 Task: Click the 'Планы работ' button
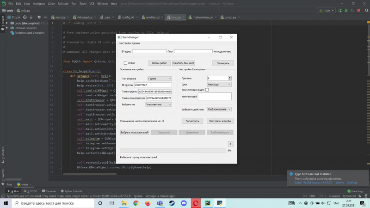[159, 63]
